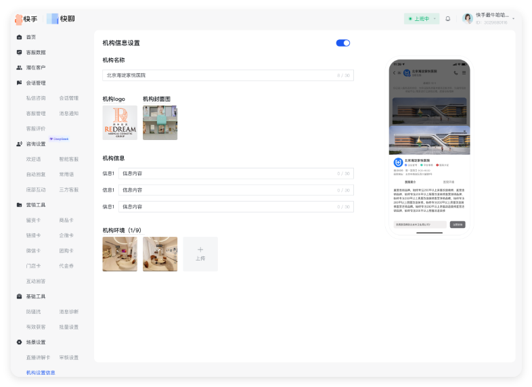Viewport: 532px width, 387px height.
Task: Click the 咨询设置 person icon
Action: tap(20, 144)
